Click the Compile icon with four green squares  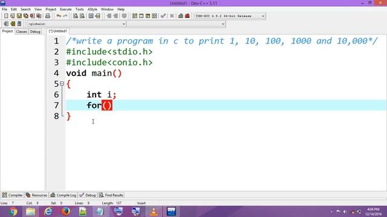[135, 16]
